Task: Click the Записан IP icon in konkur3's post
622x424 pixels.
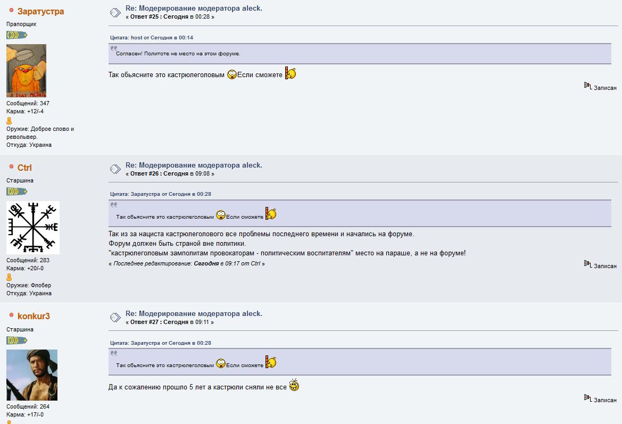Action: click(588, 398)
